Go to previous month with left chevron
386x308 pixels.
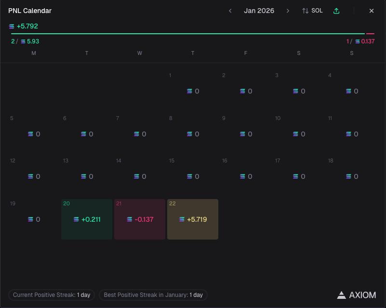click(230, 11)
